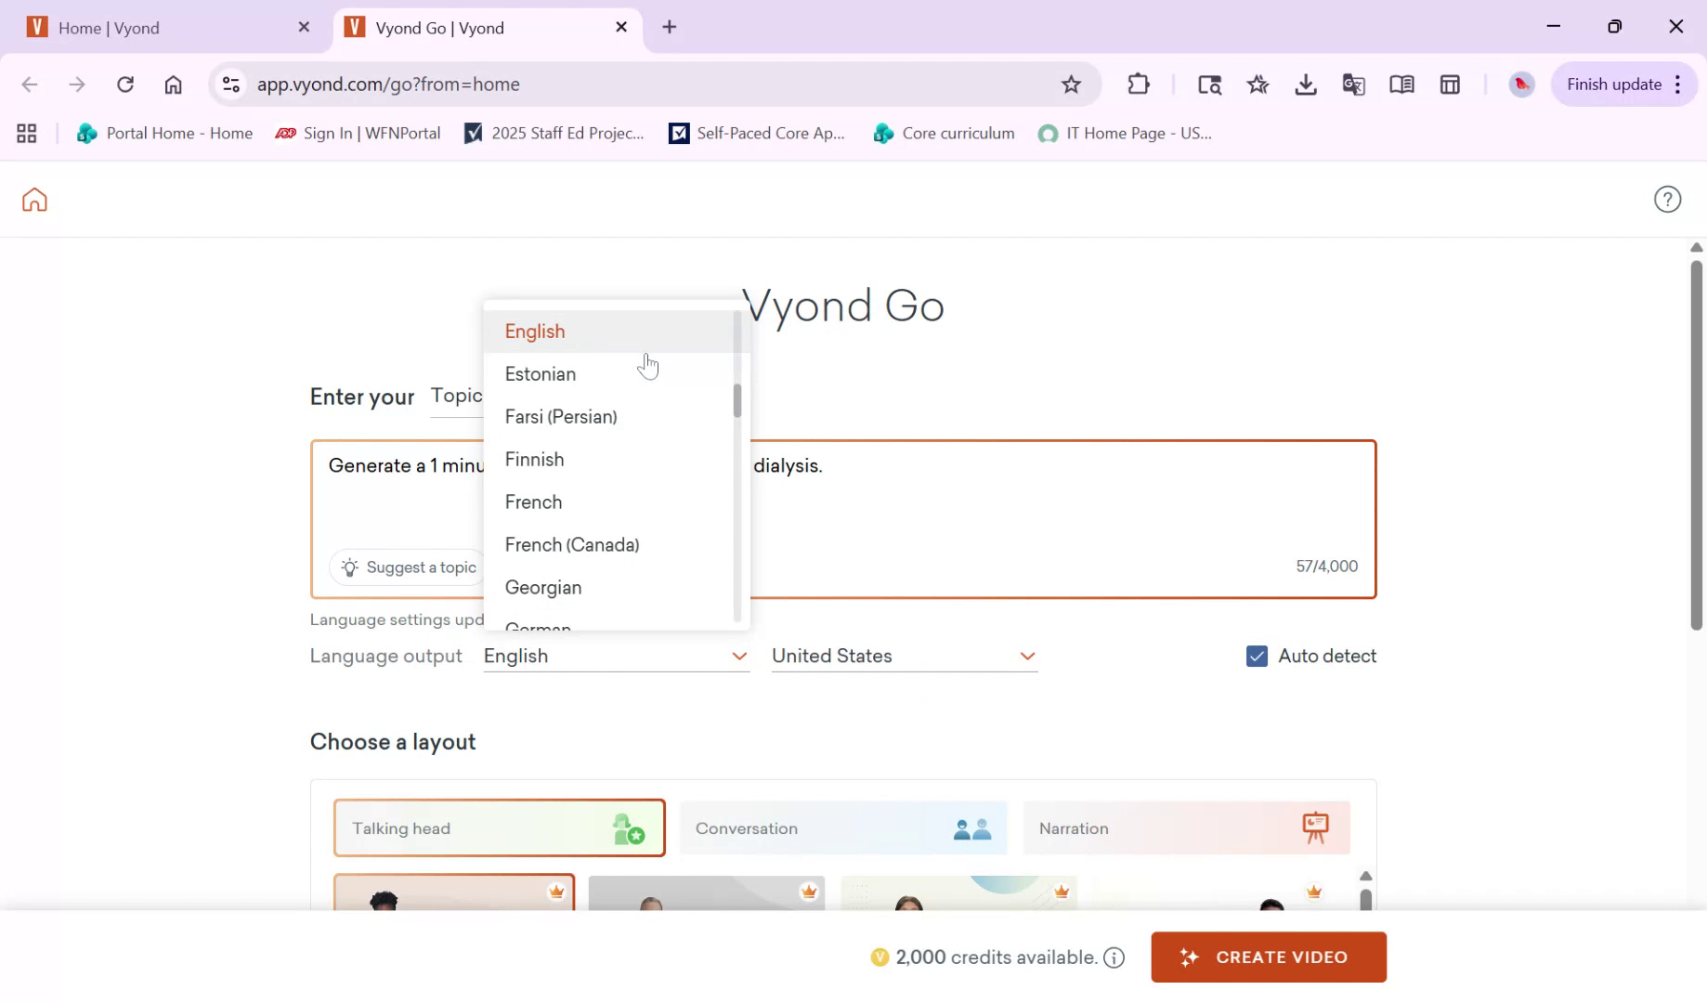Screen dimensions: 1707x1003
Task: Open the United States region dropdown
Action: click(x=904, y=656)
